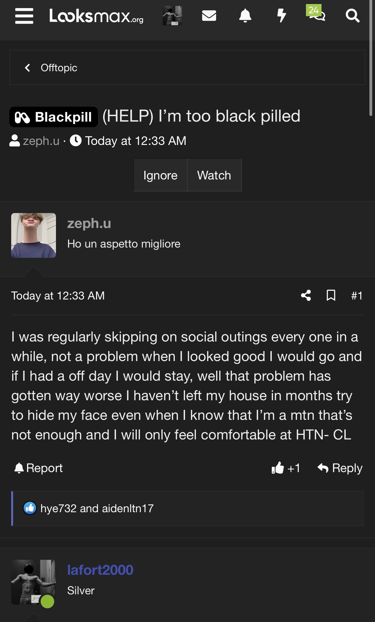Ignore this thread
375x622 pixels.
click(x=160, y=175)
